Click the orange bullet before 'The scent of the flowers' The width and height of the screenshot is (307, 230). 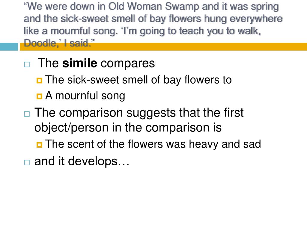(39, 145)
